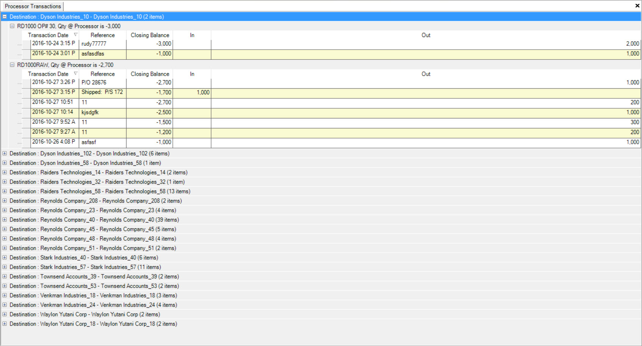Click the -1,500 closing balance cell

[150, 122]
